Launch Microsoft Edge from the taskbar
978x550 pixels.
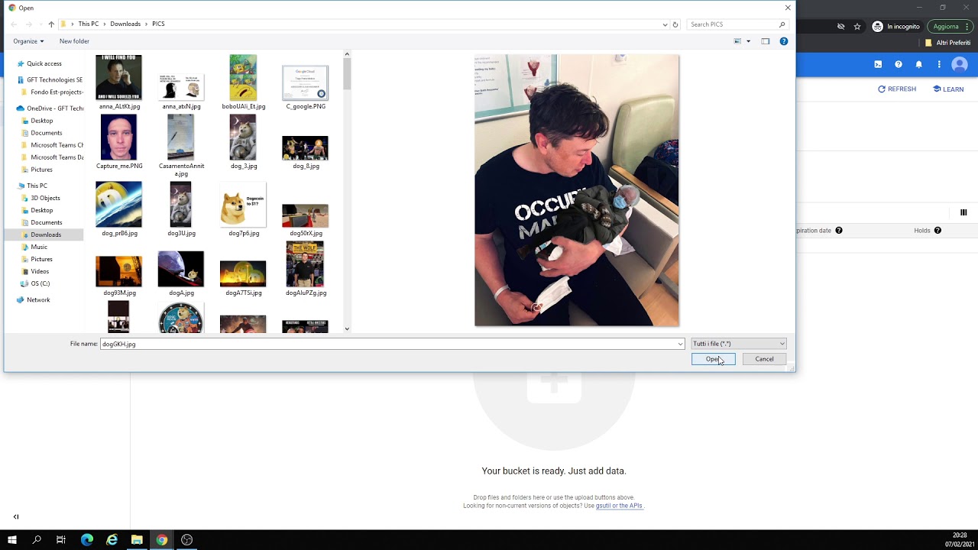86,540
